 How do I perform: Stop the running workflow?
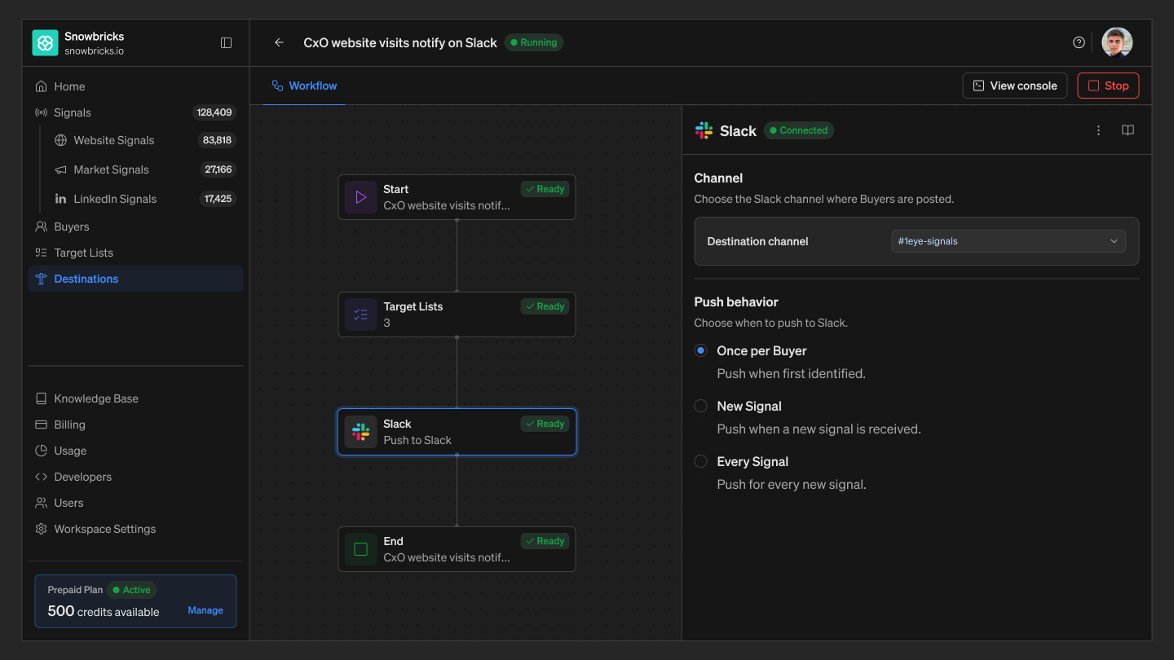click(1108, 86)
